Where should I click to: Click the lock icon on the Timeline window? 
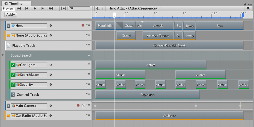(245, 4)
